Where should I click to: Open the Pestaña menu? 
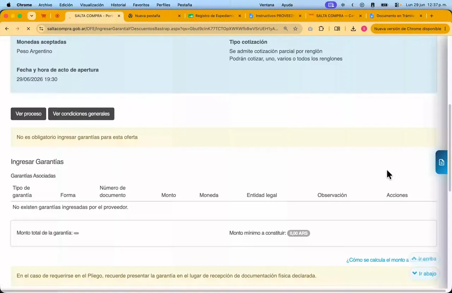[185, 5]
